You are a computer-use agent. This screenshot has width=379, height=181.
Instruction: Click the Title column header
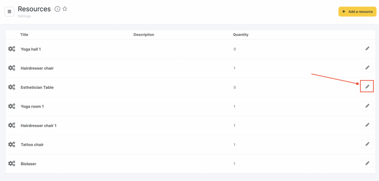click(x=24, y=35)
